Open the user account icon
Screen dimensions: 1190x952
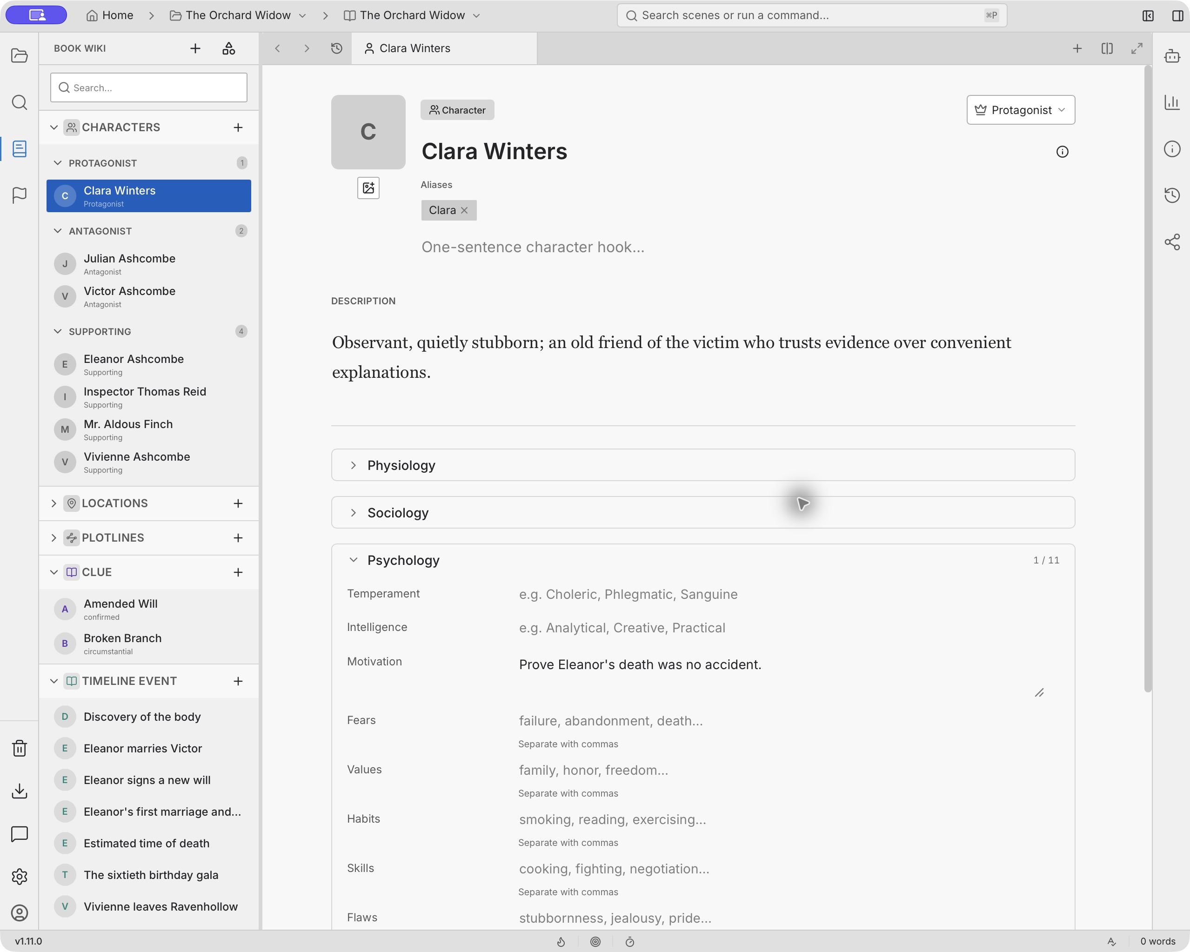(20, 913)
